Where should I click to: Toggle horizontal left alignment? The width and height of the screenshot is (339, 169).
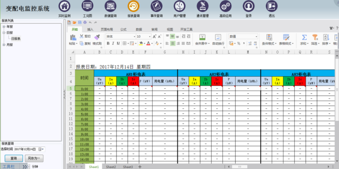[x=167, y=43]
